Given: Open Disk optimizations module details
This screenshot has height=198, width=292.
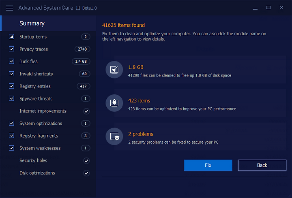Looking at the screenshot, I should [37, 173].
